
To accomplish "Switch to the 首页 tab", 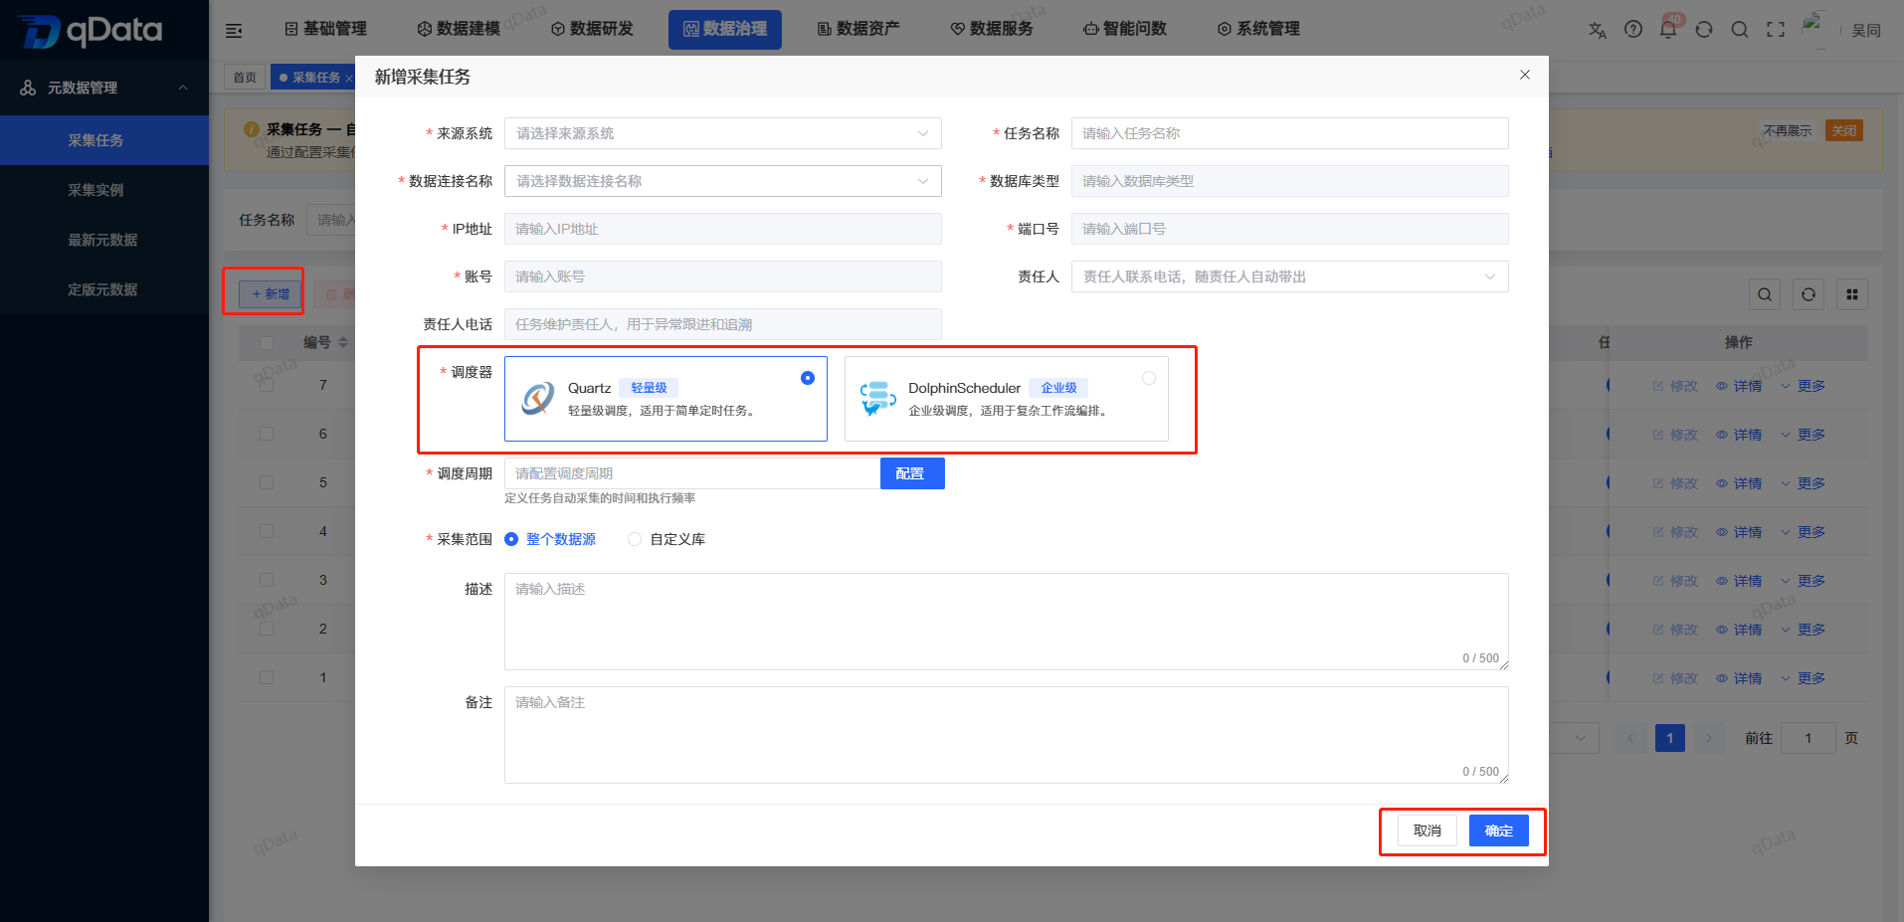I will (245, 78).
